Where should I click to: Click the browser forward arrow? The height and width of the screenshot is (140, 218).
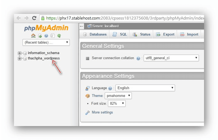(26, 18)
